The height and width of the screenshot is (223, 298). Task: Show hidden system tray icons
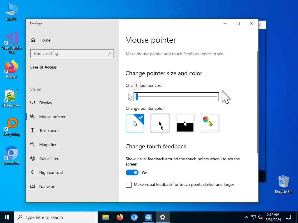click(246, 217)
